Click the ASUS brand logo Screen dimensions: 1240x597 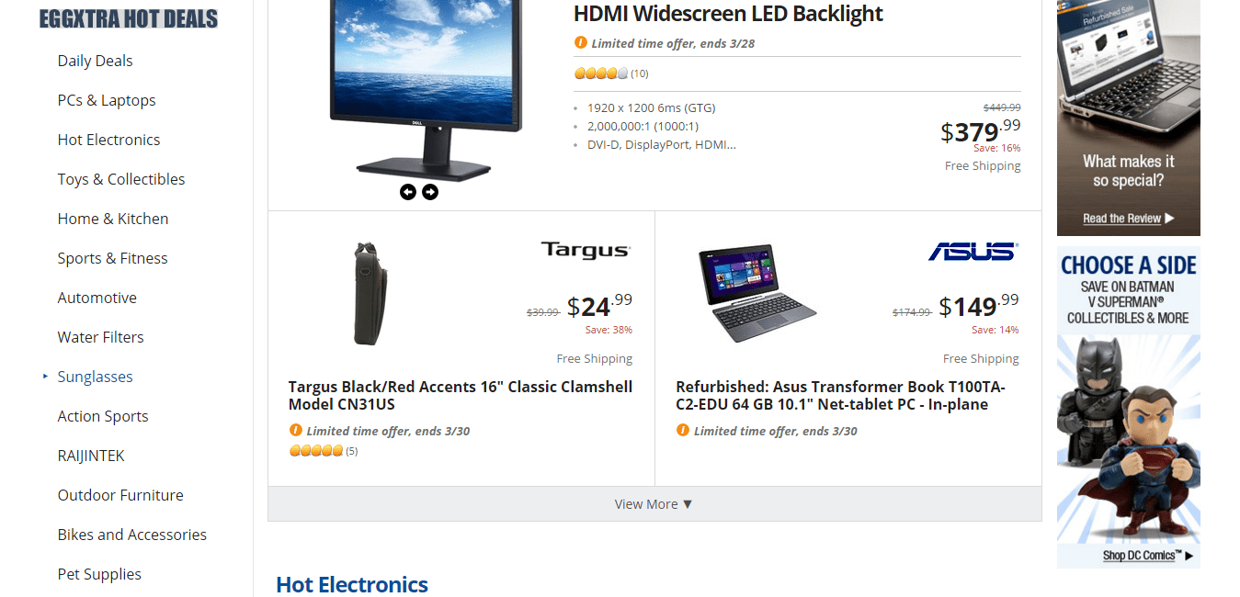(973, 251)
